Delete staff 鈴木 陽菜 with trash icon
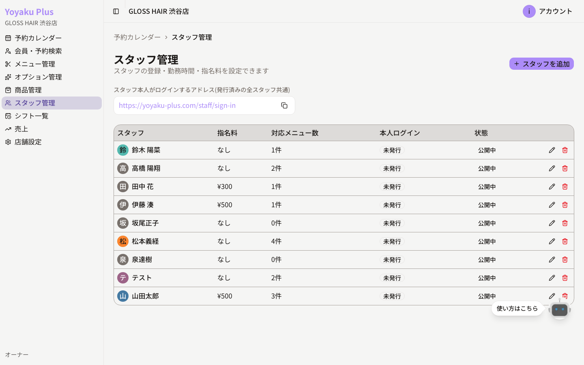Screen dimensions: 584x365 point(565,150)
